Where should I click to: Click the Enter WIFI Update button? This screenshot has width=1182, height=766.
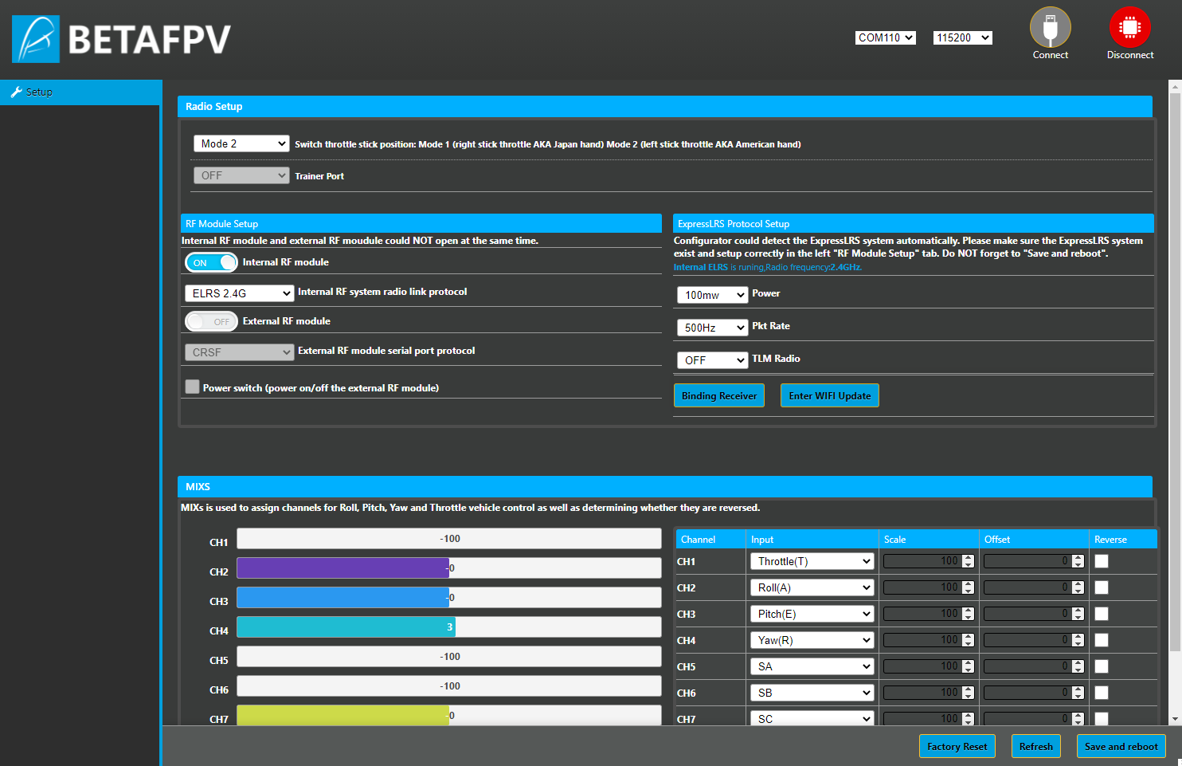830,395
